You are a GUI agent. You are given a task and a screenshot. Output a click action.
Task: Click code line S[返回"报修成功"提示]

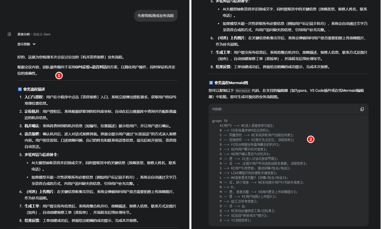(244, 215)
